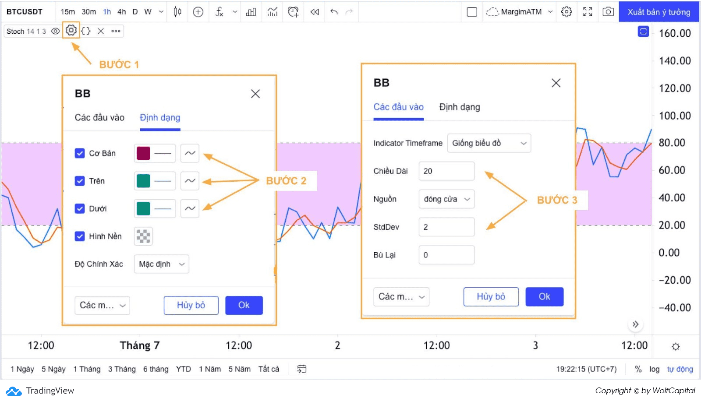Image resolution: width=701 pixels, height=398 pixels.
Task: Open Hình Nền background color swatch
Action: coord(143,236)
